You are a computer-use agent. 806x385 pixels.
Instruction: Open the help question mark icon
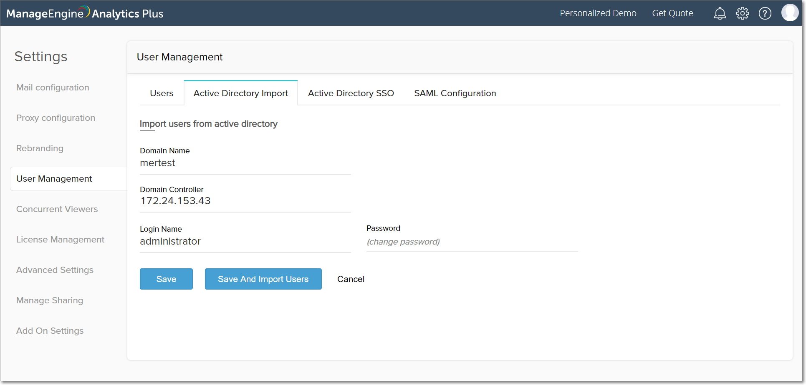click(x=765, y=14)
